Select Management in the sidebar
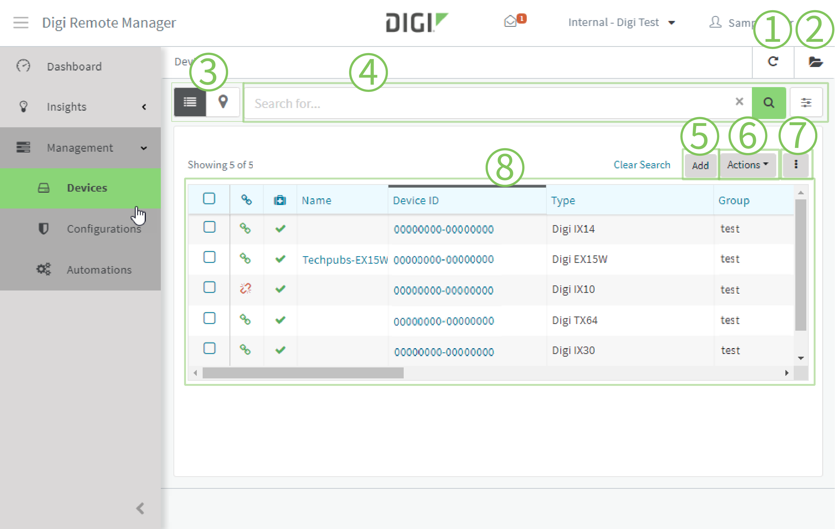 point(80,148)
